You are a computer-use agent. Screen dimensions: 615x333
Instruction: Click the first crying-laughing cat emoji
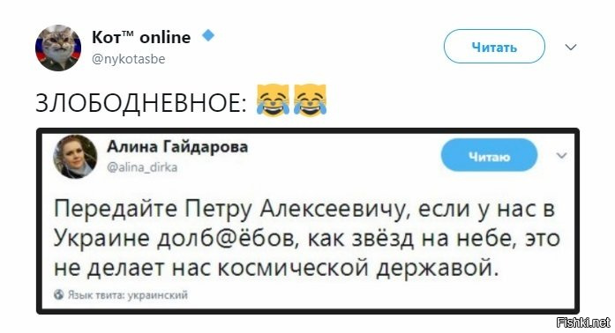[x=273, y=100]
